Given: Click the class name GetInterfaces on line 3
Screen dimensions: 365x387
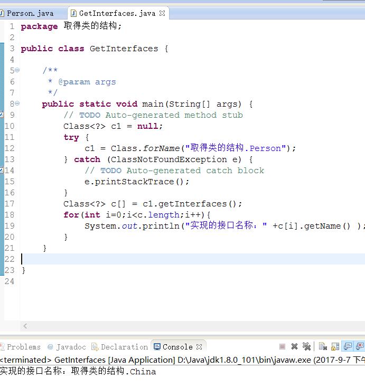Looking at the screenshot, I should (124, 49).
